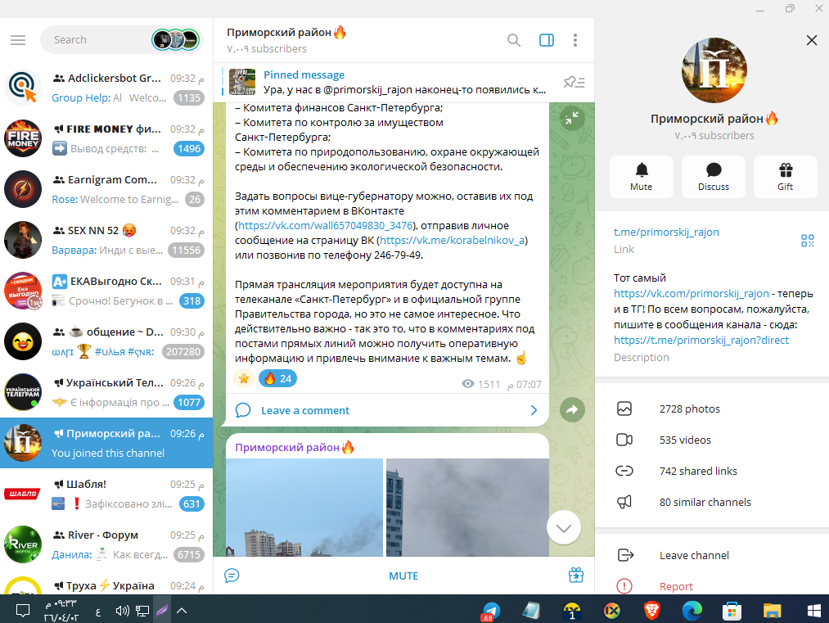Open the three-dot channel options menu
Screen dimensions: 829x623
tap(575, 40)
